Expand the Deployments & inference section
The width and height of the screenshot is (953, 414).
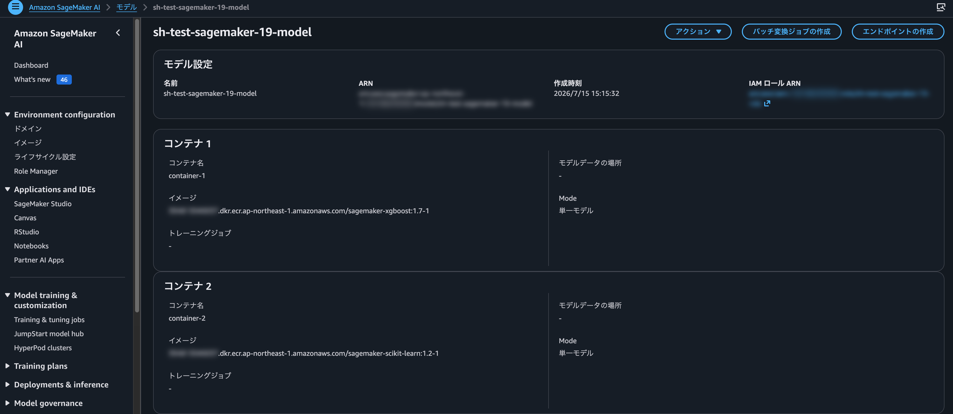pos(7,384)
